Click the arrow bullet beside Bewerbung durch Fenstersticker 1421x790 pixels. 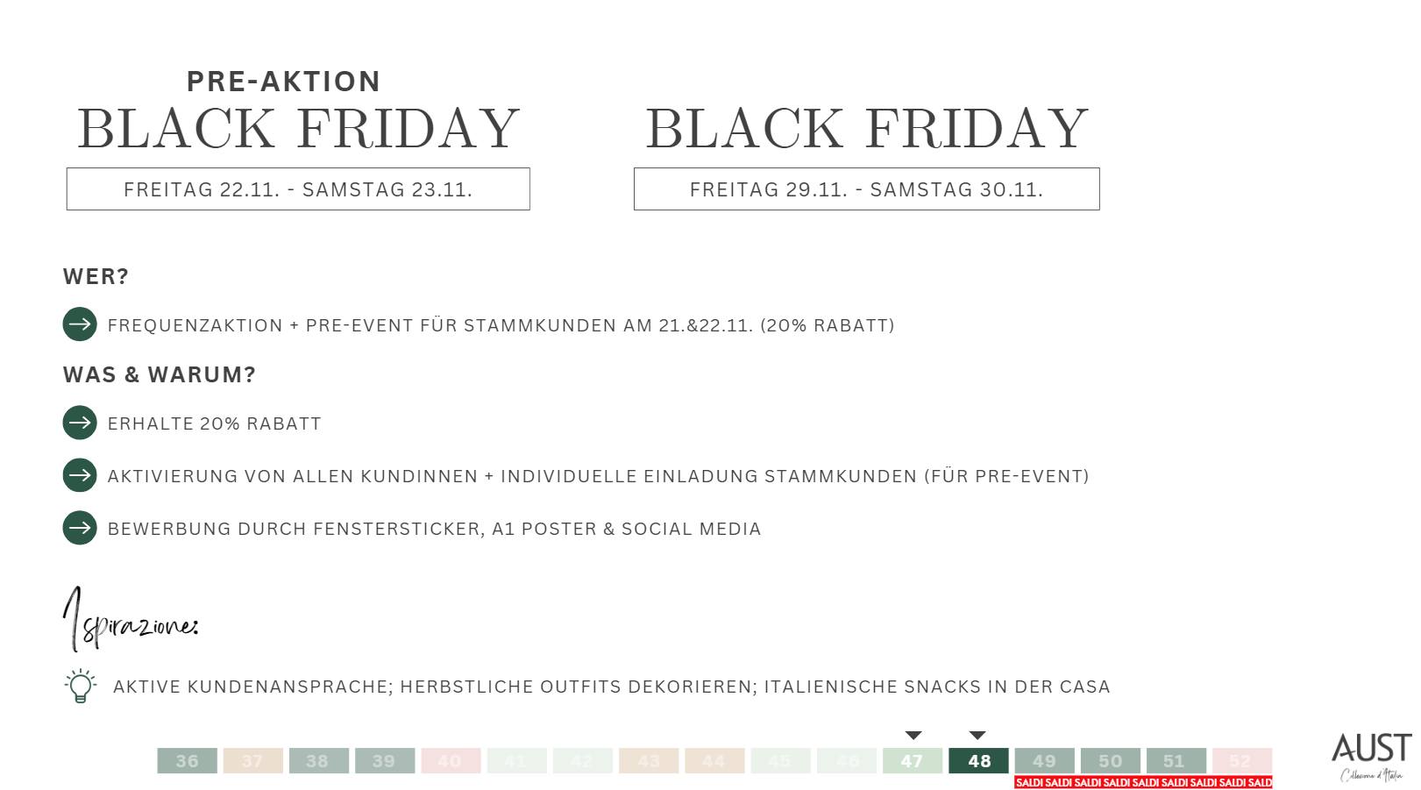(x=80, y=528)
